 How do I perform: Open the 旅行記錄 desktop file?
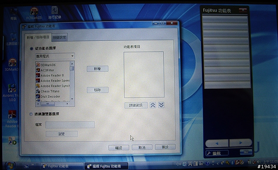(55, 13)
